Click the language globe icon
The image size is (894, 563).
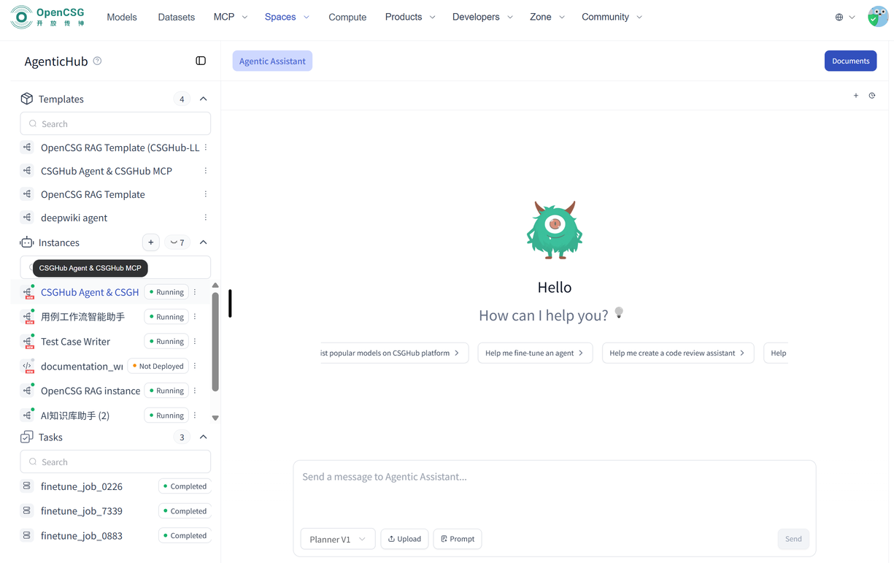click(839, 17)
